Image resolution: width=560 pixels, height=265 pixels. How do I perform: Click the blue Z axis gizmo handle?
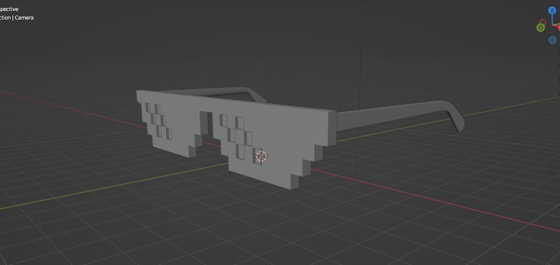pos(552,10)
